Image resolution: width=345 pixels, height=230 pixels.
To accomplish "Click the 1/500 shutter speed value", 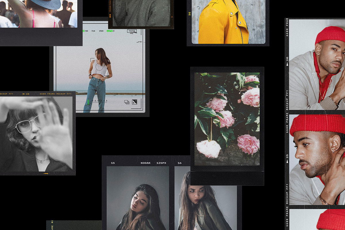I will tap(101, 31).
